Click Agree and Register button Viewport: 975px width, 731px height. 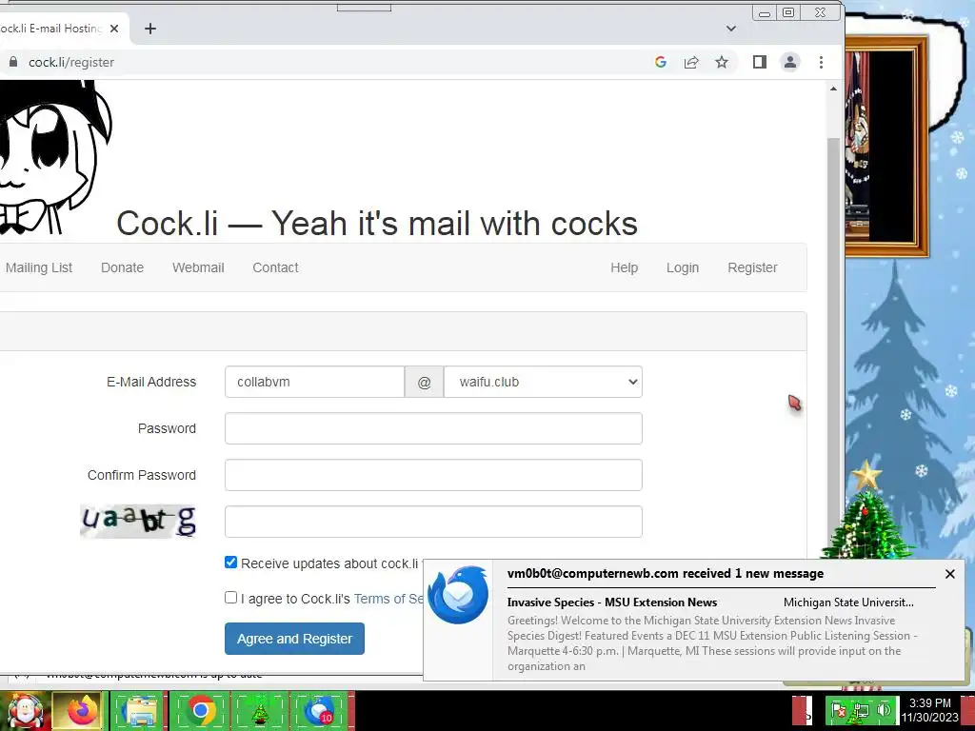295,639
